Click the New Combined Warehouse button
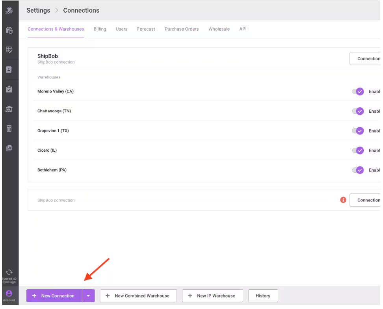 click(138, 296)
